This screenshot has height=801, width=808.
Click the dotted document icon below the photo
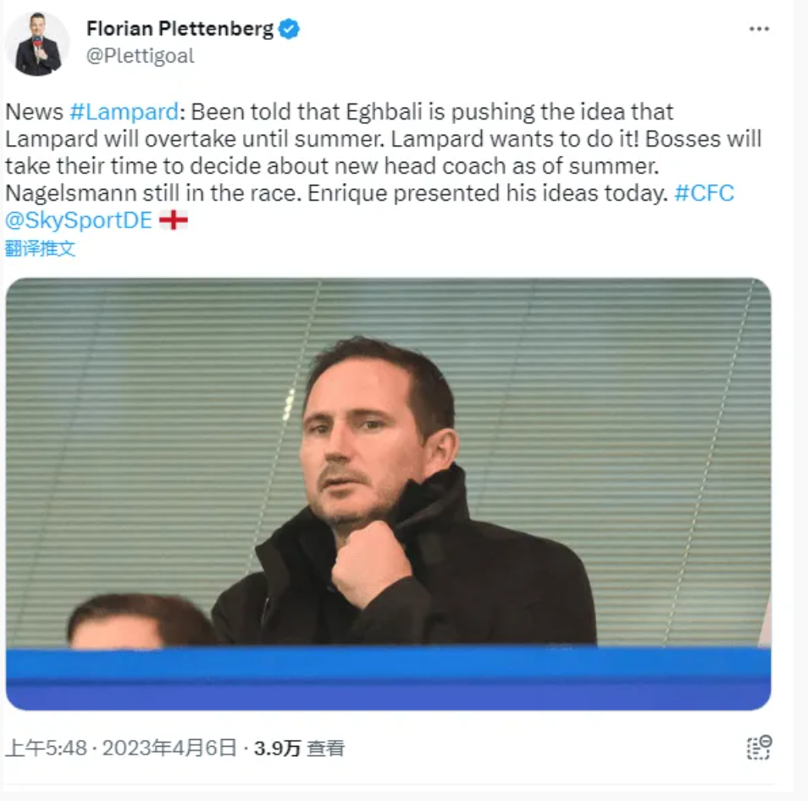759,748
